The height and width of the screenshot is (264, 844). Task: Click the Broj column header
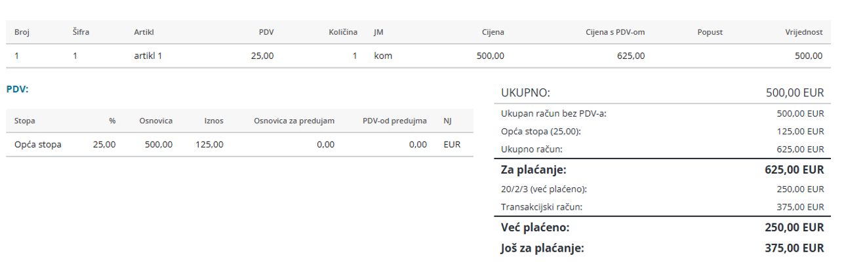click(22, 32)
